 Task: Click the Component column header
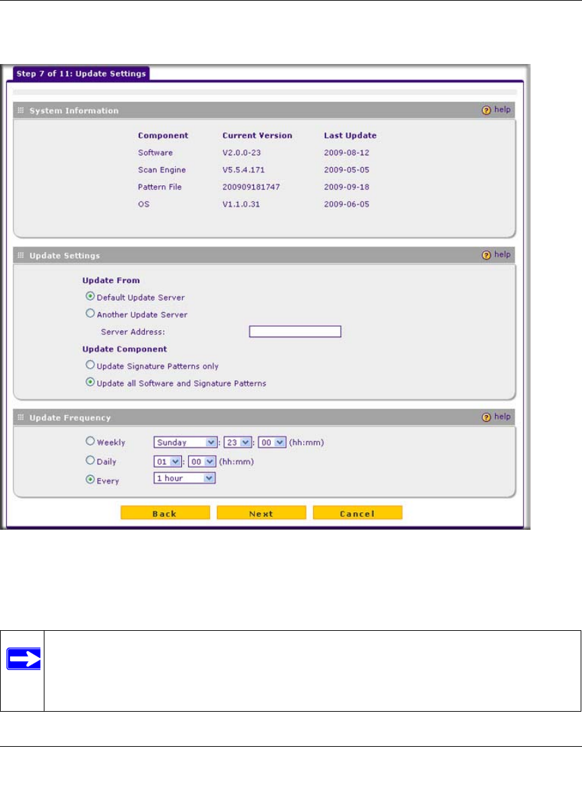[x=163, y=135]
